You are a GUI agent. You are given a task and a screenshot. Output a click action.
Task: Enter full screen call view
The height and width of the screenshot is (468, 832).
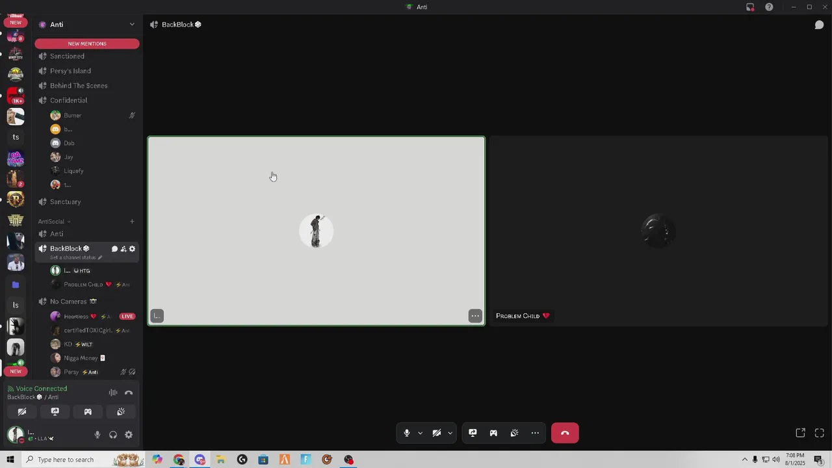(820, 433)
